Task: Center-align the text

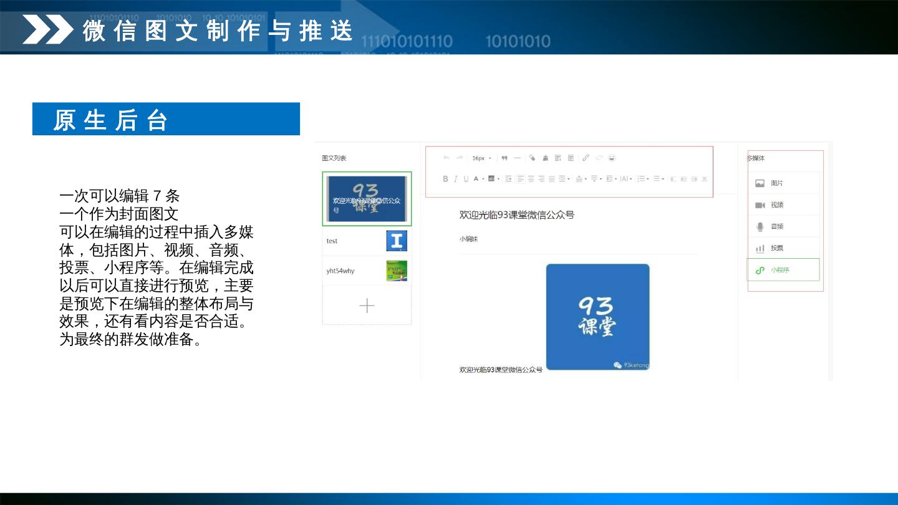Action: click(x=531, y=179)
